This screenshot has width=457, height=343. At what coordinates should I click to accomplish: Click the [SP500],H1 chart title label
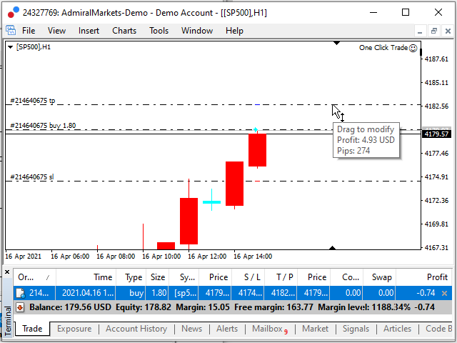[34, 47]
